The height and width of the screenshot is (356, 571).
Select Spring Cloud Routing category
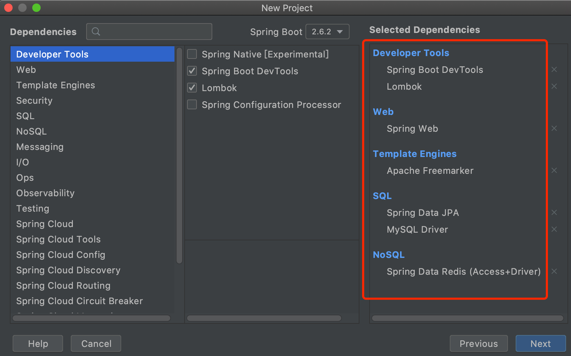point(92,285)
